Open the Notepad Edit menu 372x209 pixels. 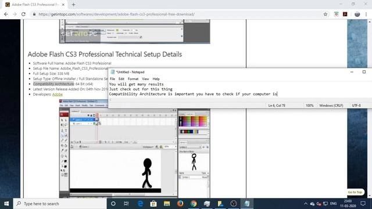121,79
